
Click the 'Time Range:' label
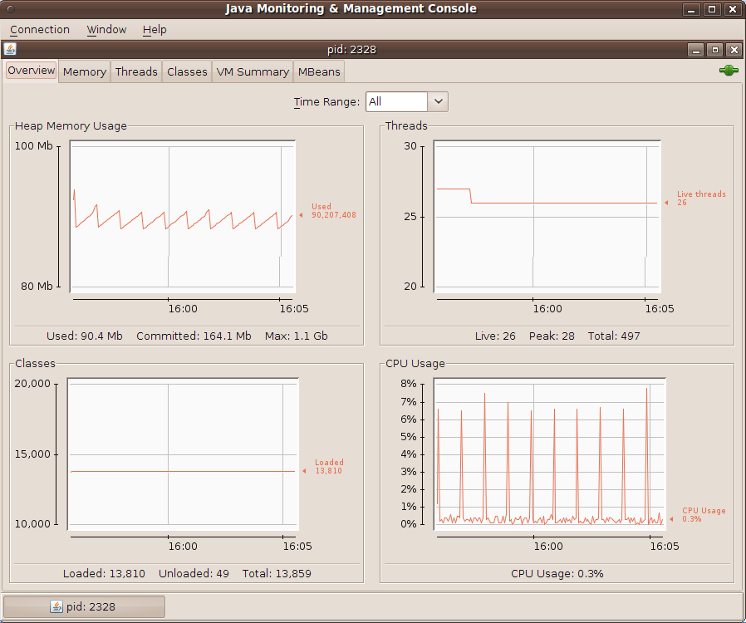click(x=326, y=102)
